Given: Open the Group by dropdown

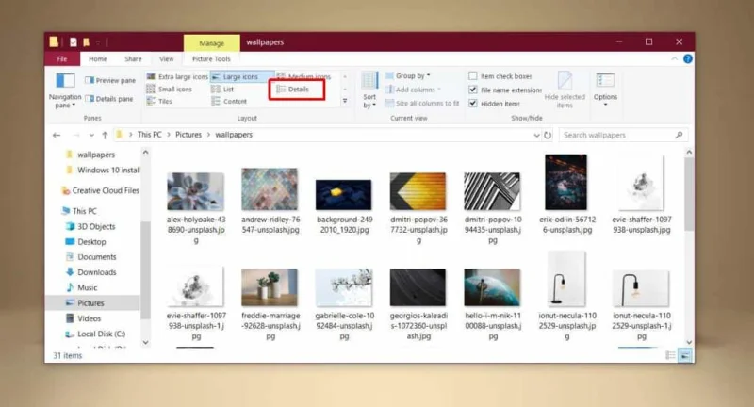Looking at the screenshot, I should 408,76.
